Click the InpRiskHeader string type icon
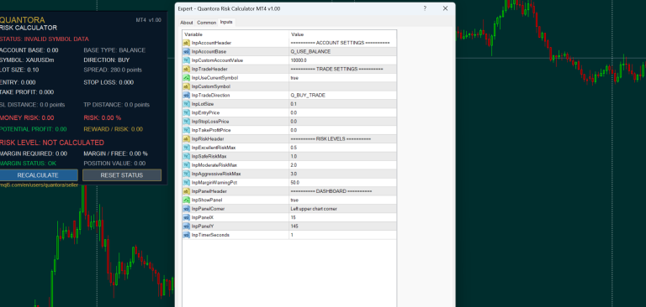The height and width of the screenshot is (307, 646). pyautogui.click(x=186, y=139)
